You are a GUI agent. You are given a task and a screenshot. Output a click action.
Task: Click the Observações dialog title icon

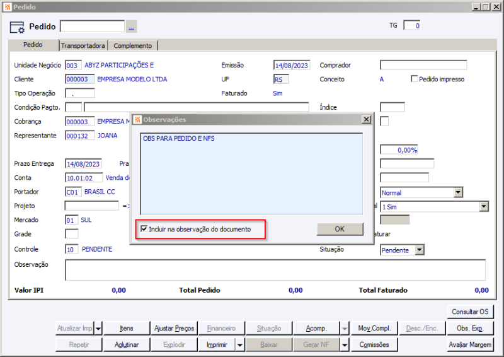tap(137, 119)
